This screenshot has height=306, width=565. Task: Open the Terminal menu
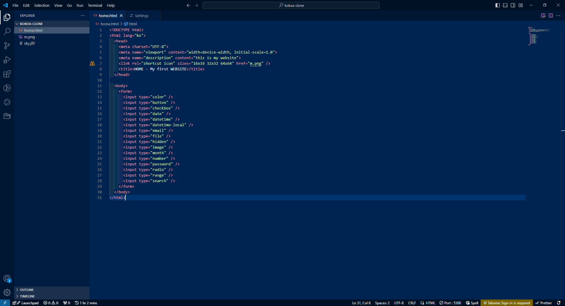click(x=95, y=5)
